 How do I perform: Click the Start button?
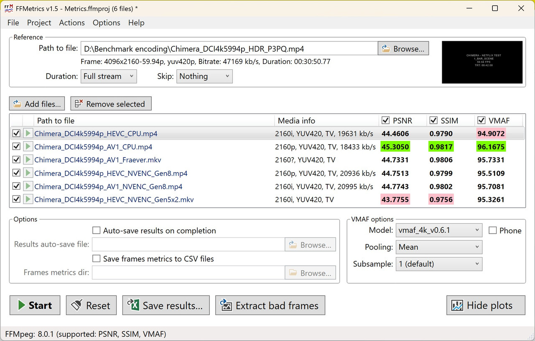(x=35, y=305)
